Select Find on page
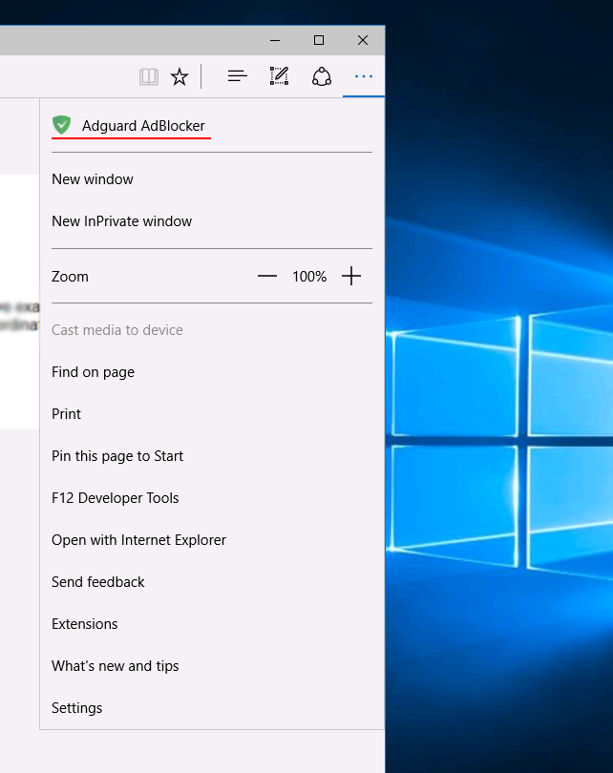The width and height of the screenshot is (613, 773). coord(94,372)
